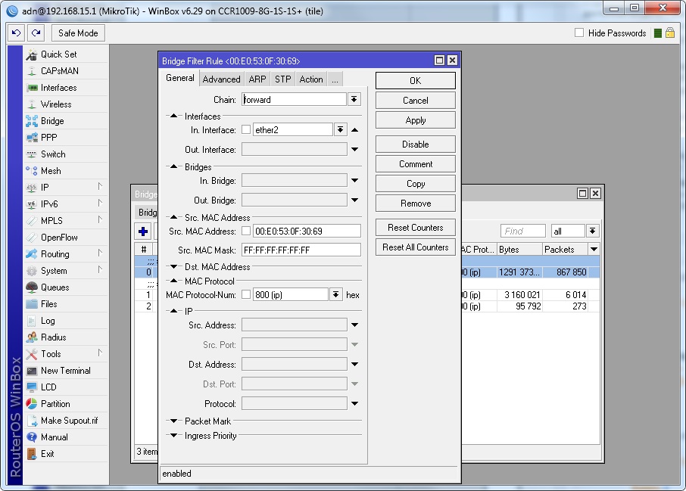Open the Chain dropdown list
686x491 pixels.
[x=354, y=100]
